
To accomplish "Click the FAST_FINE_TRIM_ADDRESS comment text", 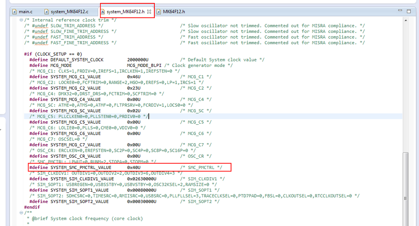I will [x=80, y=42].
